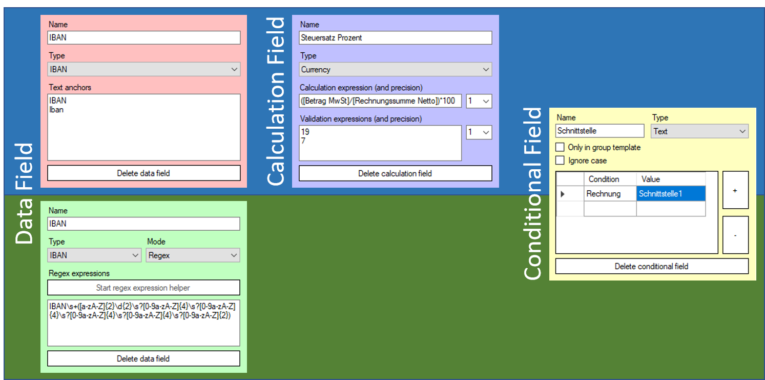Open the Type dropdown in pink IBAN panel

(144, 69)
